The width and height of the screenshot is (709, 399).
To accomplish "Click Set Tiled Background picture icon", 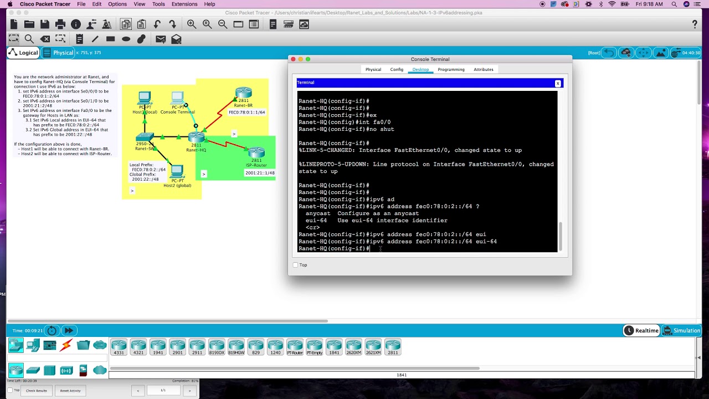I will coord(661,53).
